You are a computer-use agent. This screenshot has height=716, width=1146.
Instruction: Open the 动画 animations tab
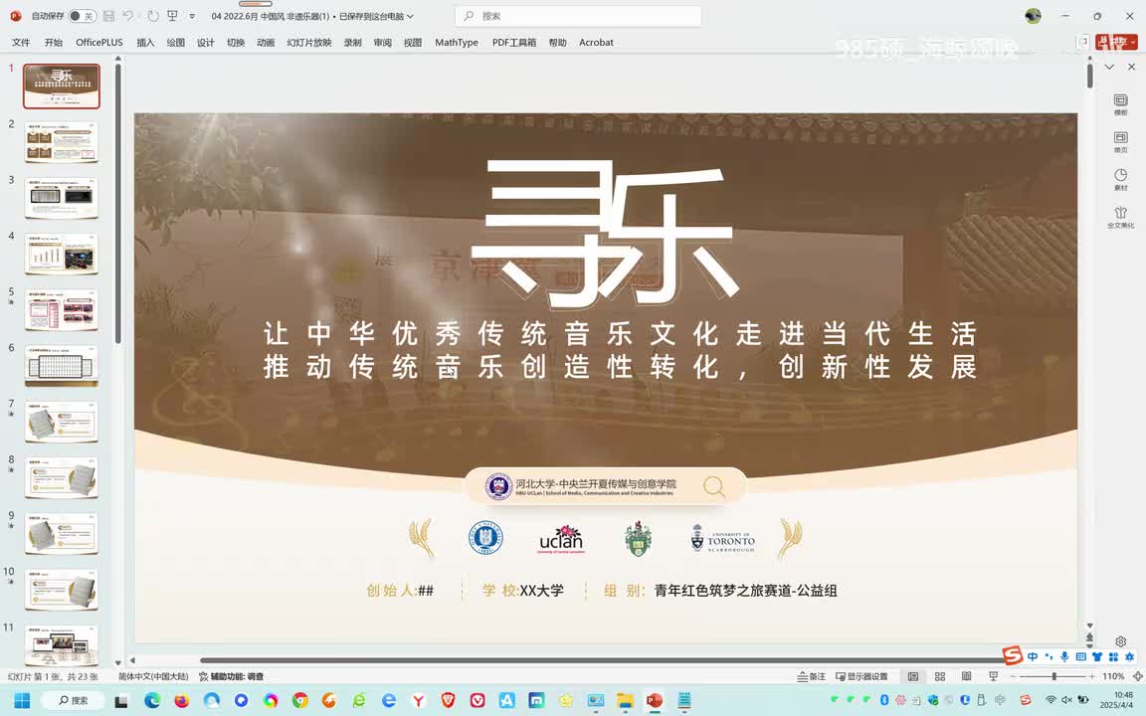[266, 43]
